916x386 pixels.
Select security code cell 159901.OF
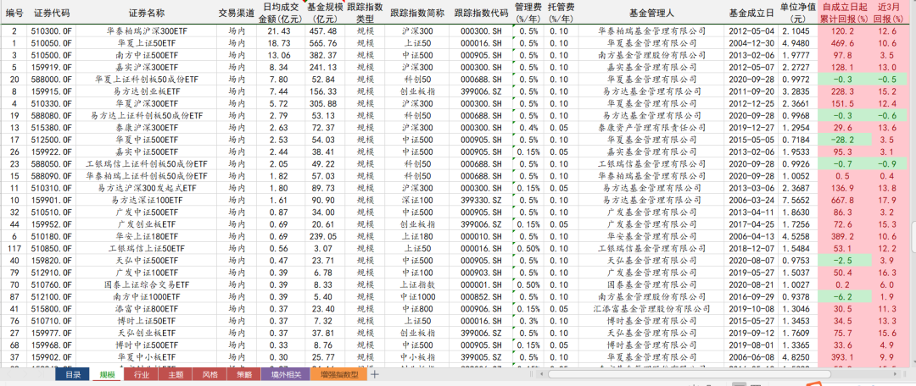click(52, 200)
